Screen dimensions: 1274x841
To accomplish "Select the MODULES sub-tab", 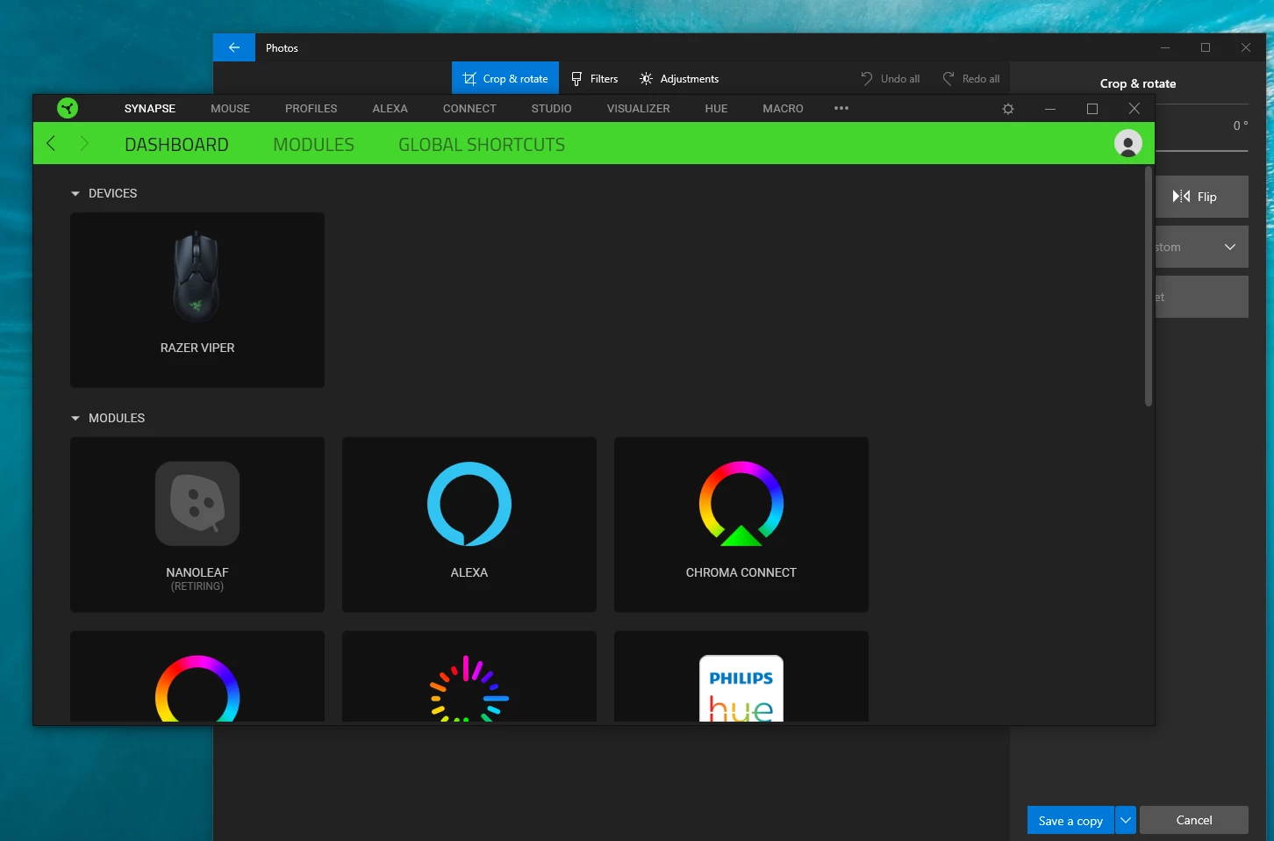I will [313, 144].
